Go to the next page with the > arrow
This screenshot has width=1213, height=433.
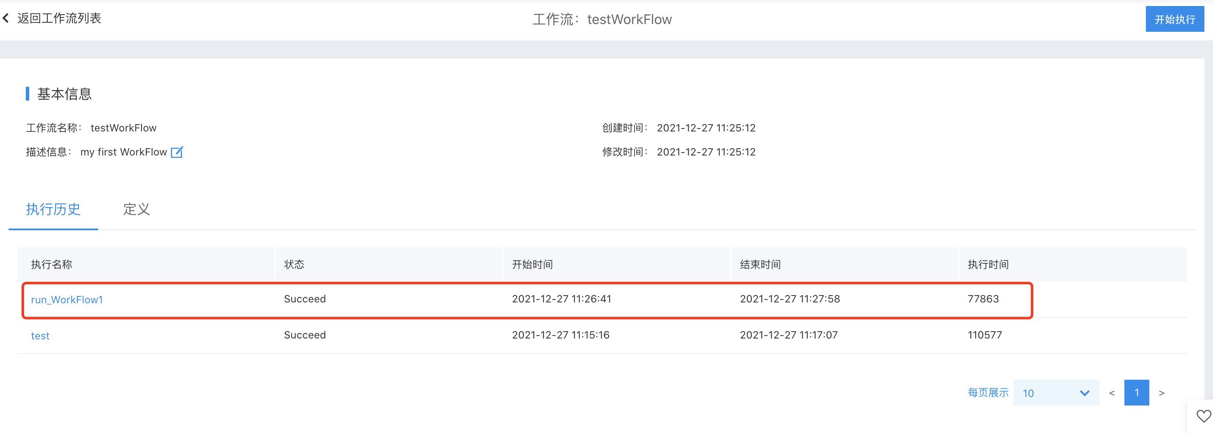tap(1161, 393)
